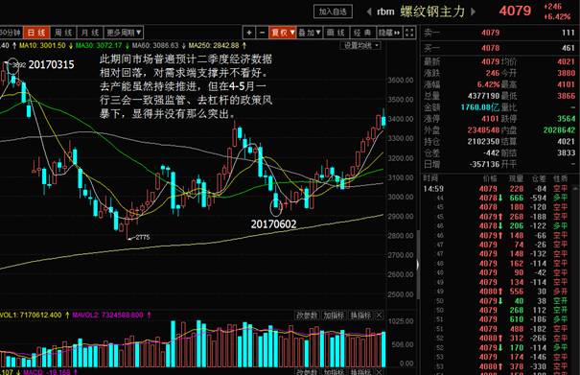Open 叠加 overlay menu
The height and width of the screenshot is (375, 580).
[310, 33]
